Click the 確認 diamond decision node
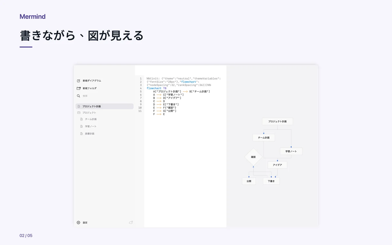Screen dimensions: 392x245 (x=253, y=157)
